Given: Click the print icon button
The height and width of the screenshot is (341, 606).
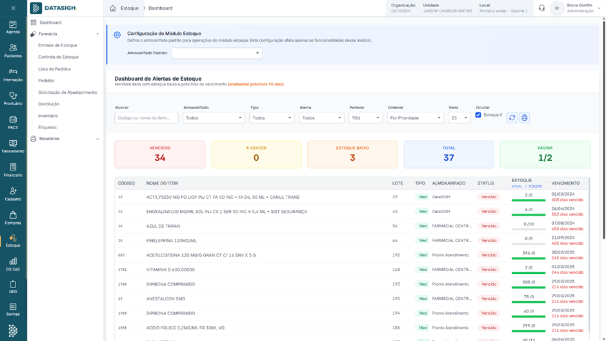Looking at the screenshot, I should 525,118.
